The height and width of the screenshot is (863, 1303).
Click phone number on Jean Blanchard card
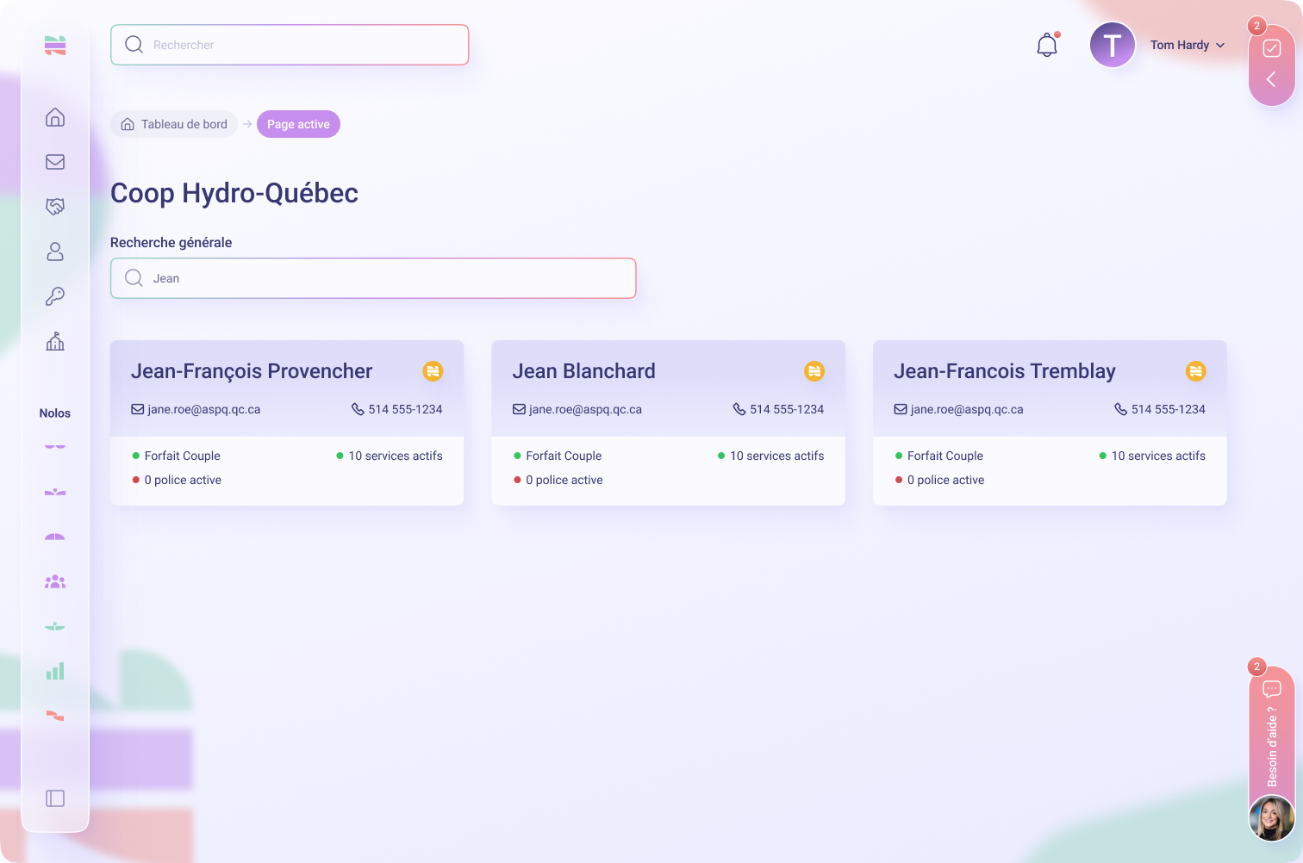point(779,409)
